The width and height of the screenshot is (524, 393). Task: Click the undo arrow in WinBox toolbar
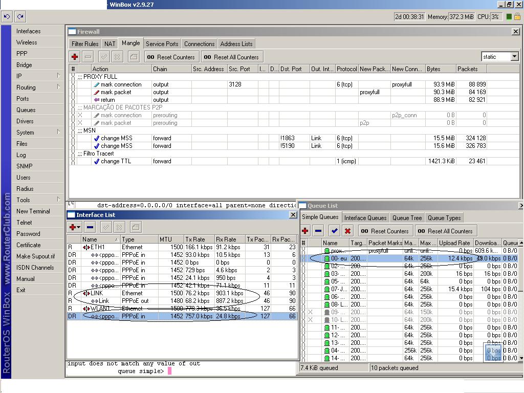7,17
